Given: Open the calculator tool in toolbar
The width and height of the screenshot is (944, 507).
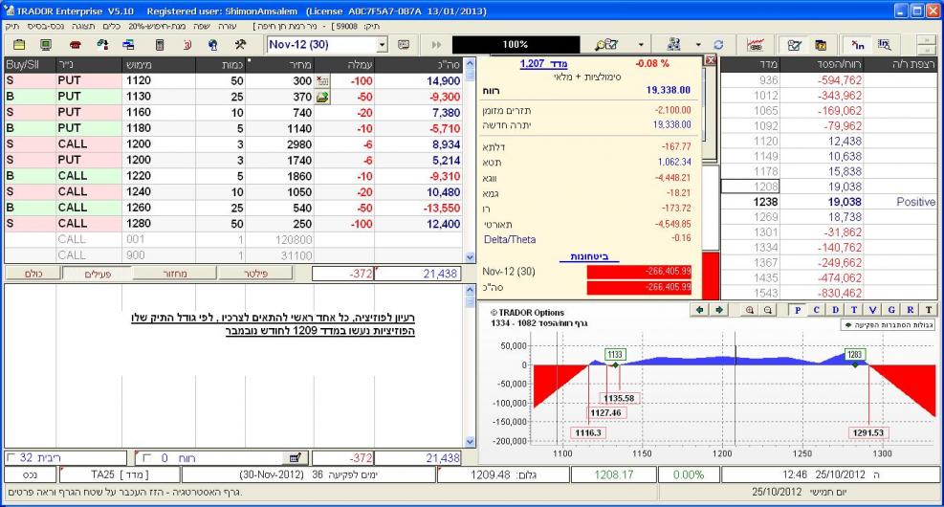Looking at the screenshot, I should (x=161, y=45).
